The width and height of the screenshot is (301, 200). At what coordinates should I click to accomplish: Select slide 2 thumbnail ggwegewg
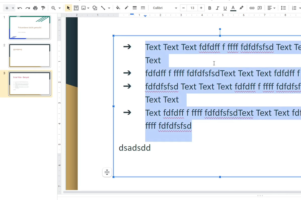tap(30, 55)
